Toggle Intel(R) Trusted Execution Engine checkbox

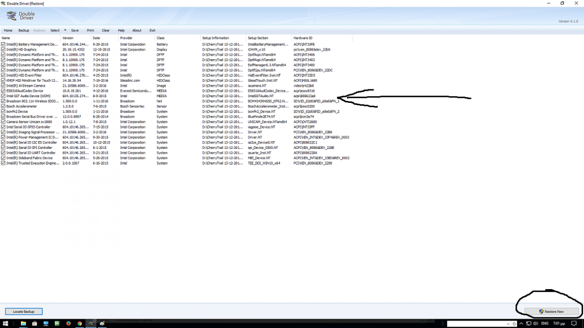coord(3,163)
